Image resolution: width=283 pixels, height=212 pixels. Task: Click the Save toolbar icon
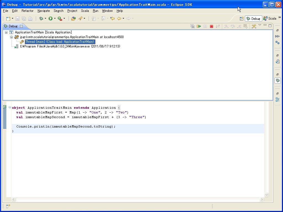pyautogui.click(x=17, y=18)
